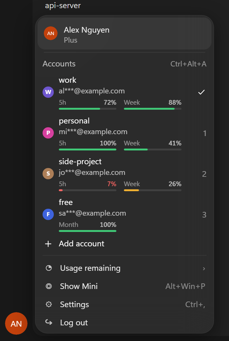Click shortcut number 2 on side-project row
Image resolution: width=229 pixels, height=341 pixels.
click(x=204, y=174)
